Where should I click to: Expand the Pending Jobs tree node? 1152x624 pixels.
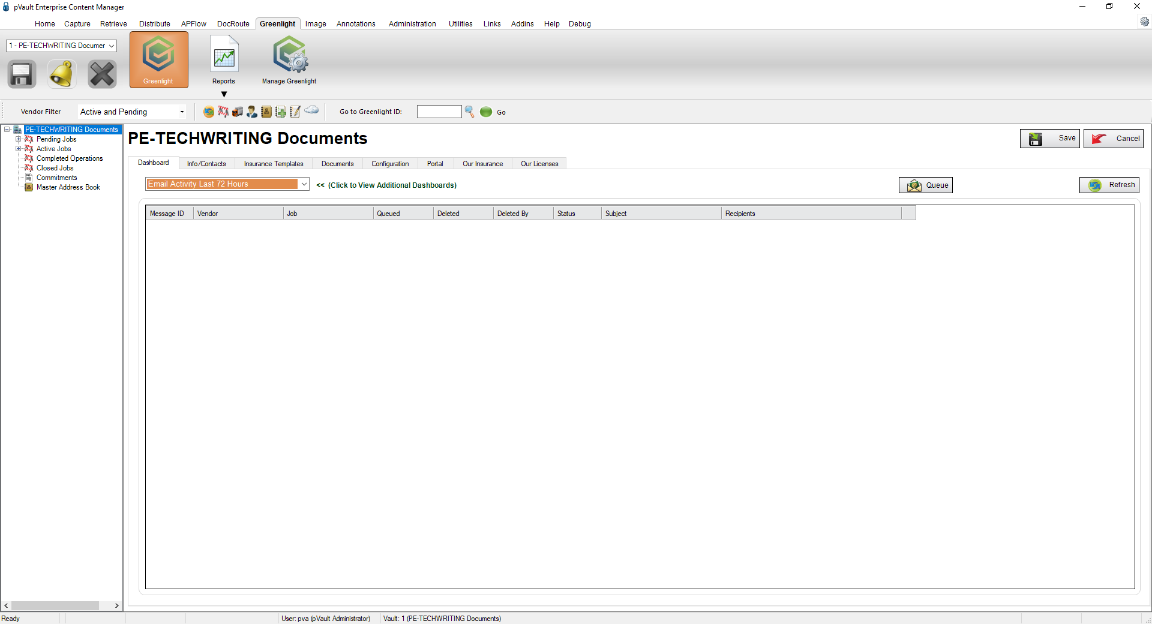click(18, 139)
